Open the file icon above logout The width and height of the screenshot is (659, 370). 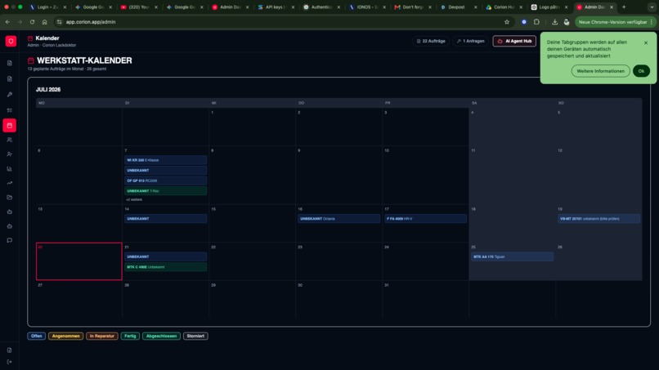(10, 350)
